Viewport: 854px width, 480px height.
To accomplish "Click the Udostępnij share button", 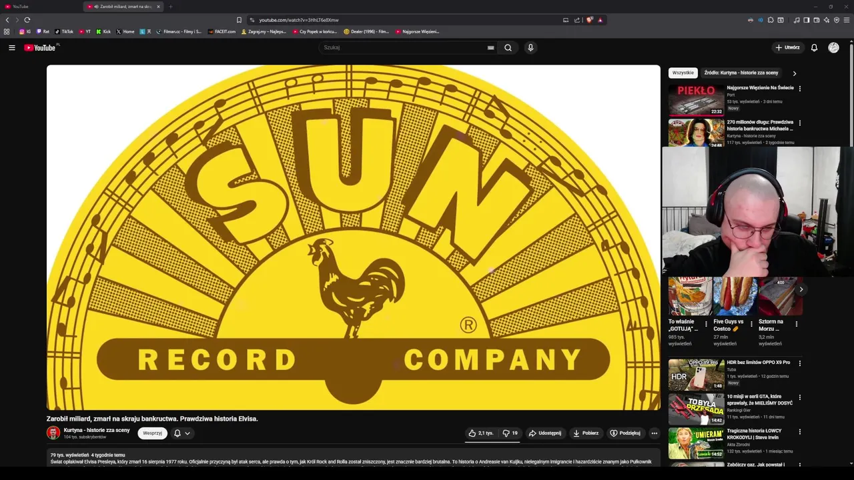I will [545, 433].
